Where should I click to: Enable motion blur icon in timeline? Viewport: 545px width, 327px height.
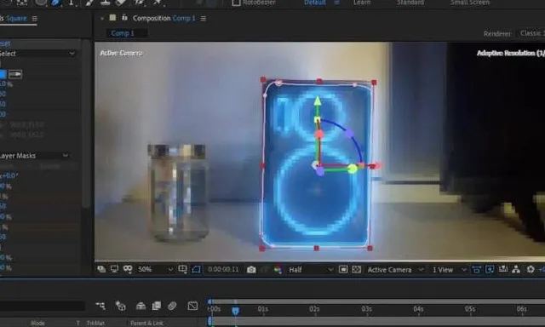click(172, 306)
